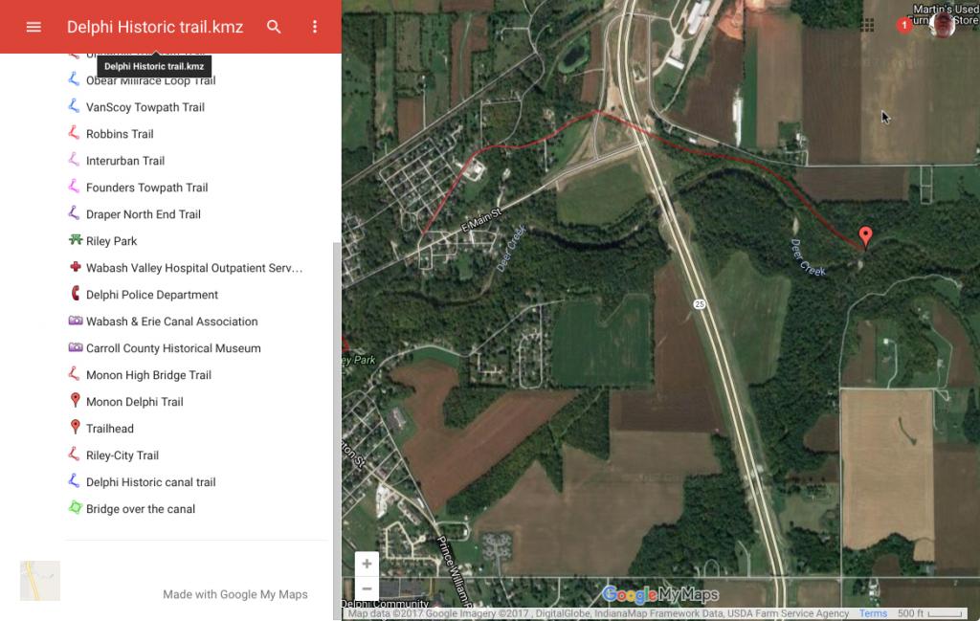Image resolution: width=980 pixels, height=621 pixels.
Task: Open the hamburger menu in the header
Action: pos(33,27)
